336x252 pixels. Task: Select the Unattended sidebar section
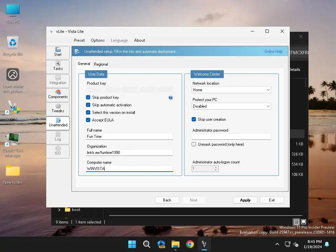coord(58,123)
